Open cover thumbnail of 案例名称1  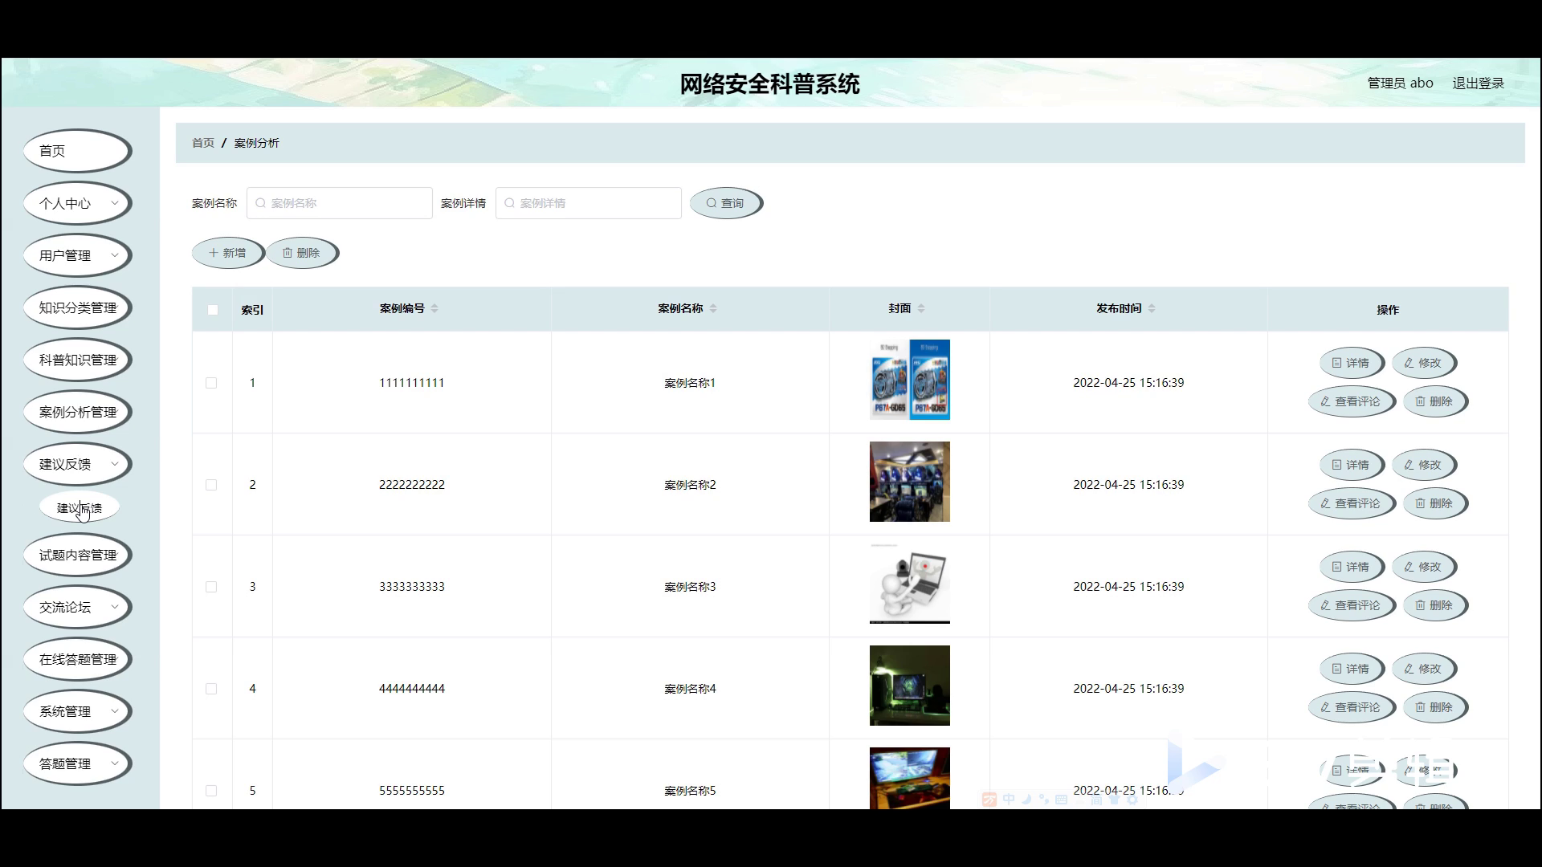click(909, 380)
